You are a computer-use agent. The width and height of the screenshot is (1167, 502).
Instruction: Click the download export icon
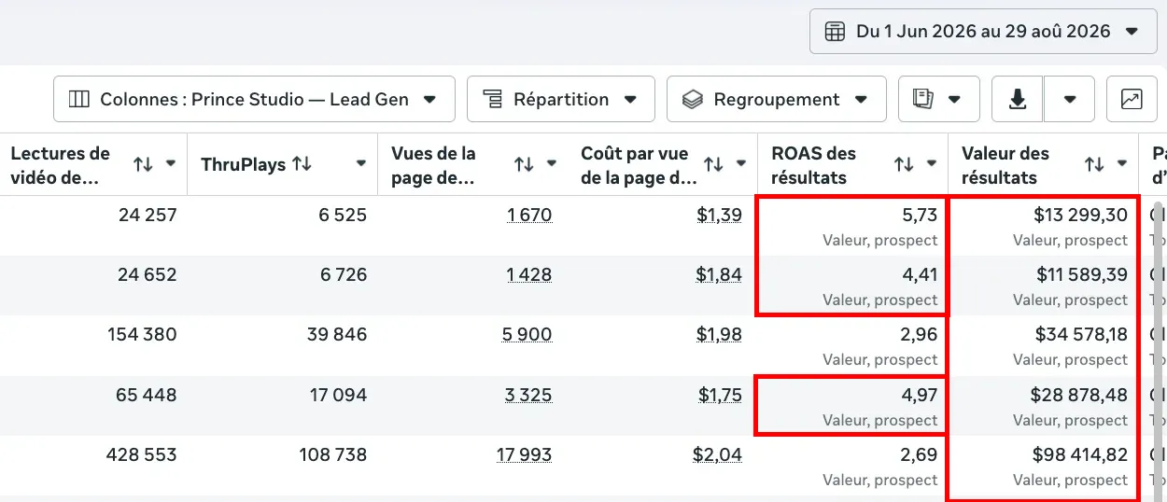[x=1017, y=99]
